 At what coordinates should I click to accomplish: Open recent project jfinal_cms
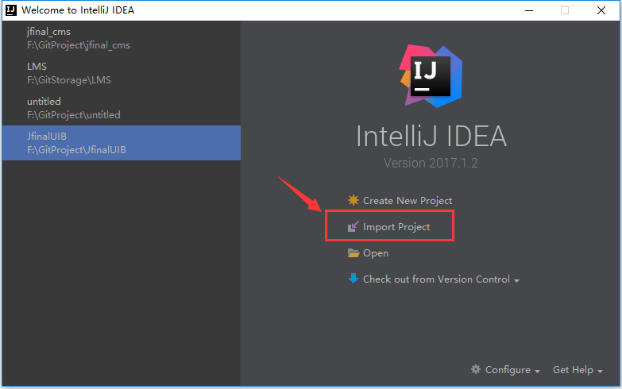pos(121,38)
